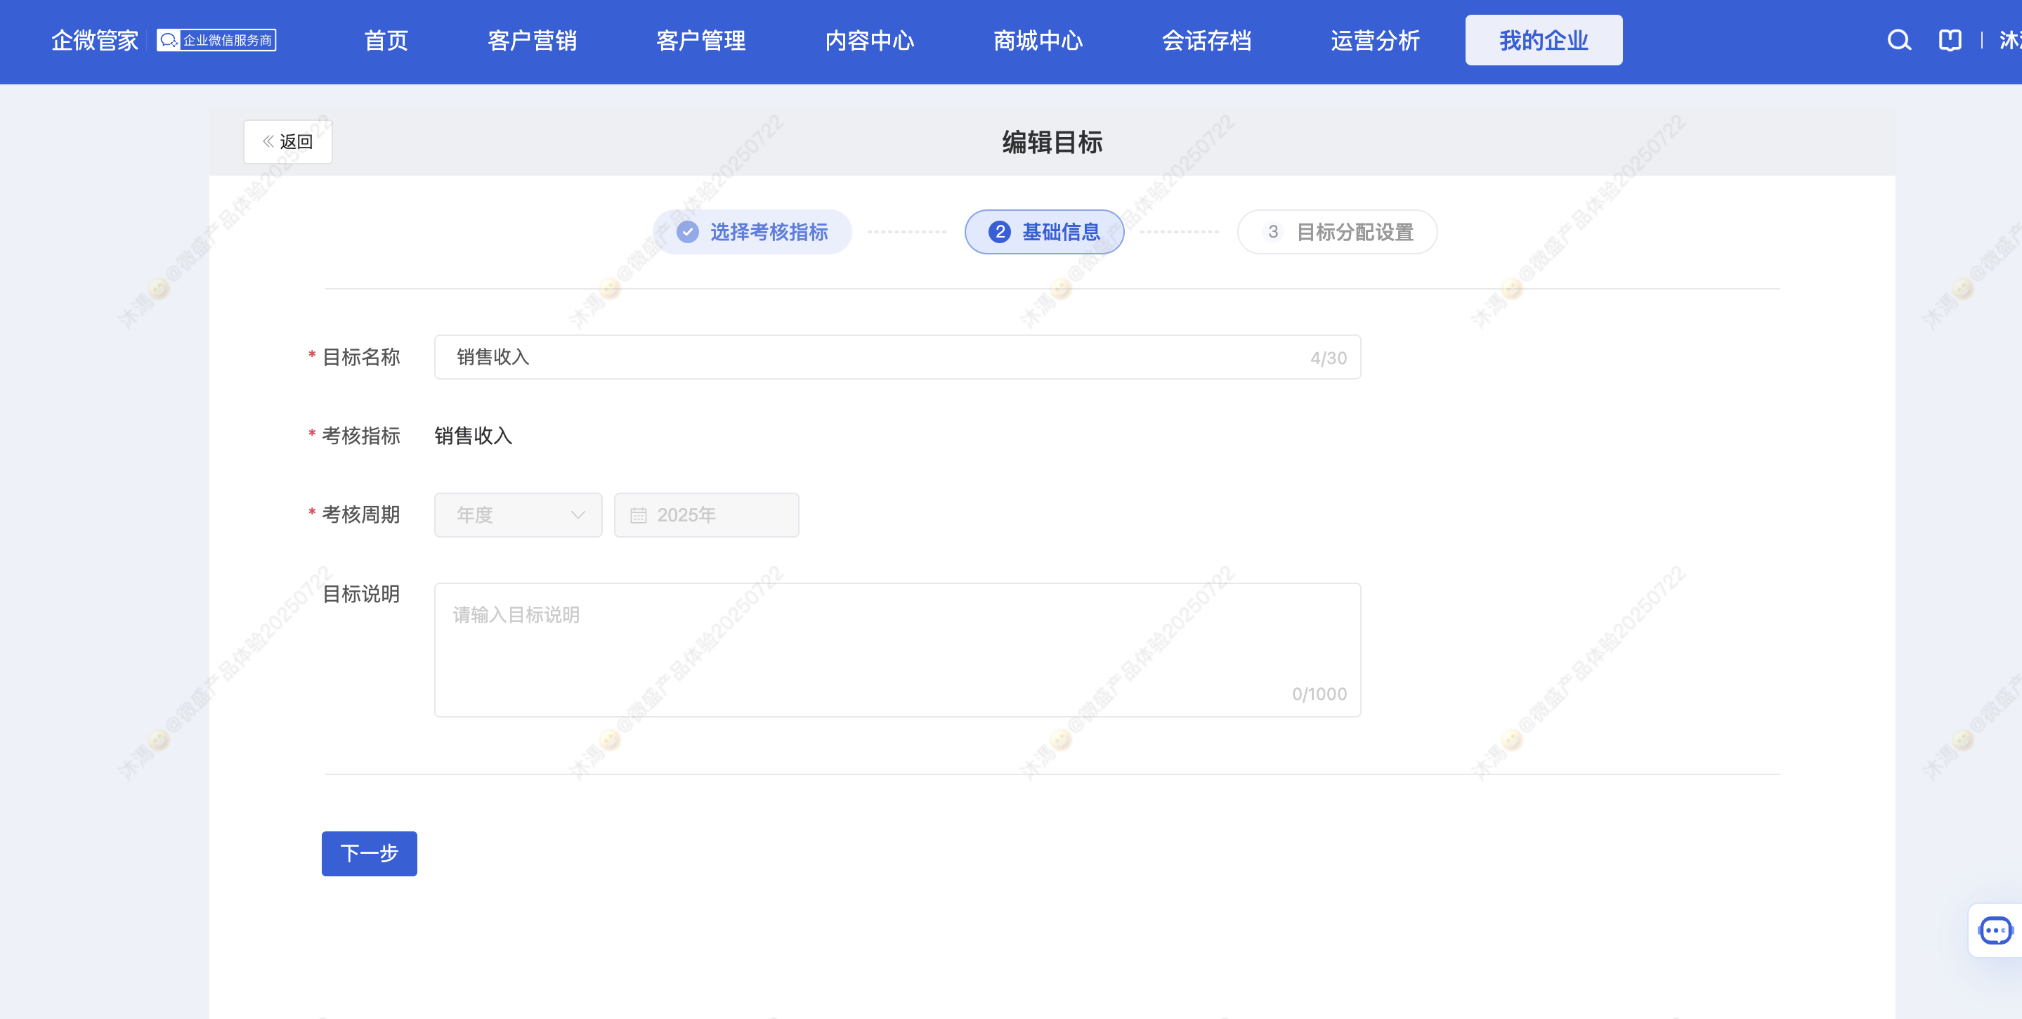2022x1019 pixels.
Task: Open the chat assistant robot icon
Action: point(1995,930)
